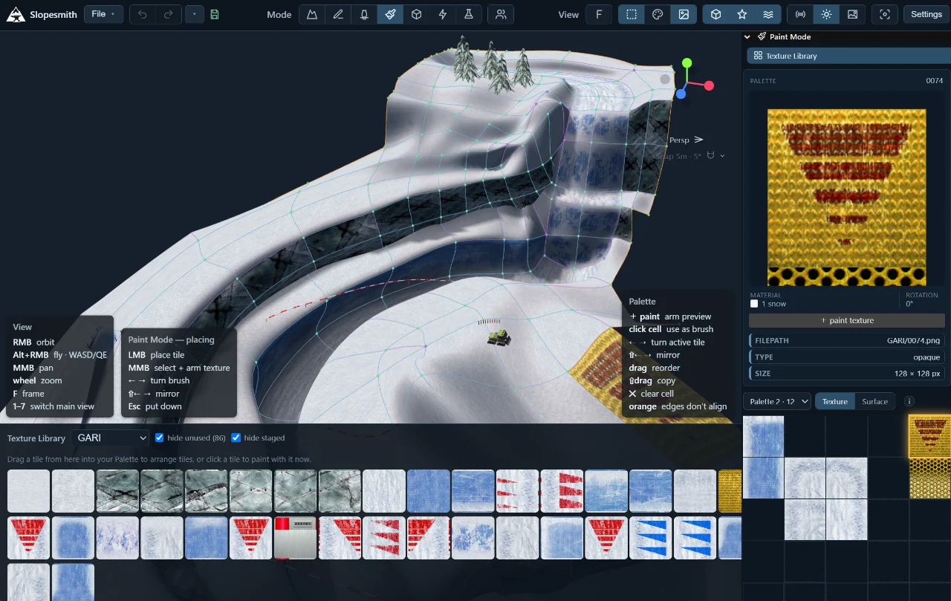
Task: Choose the lightning bolt mode icon
Action: point(443,14)
